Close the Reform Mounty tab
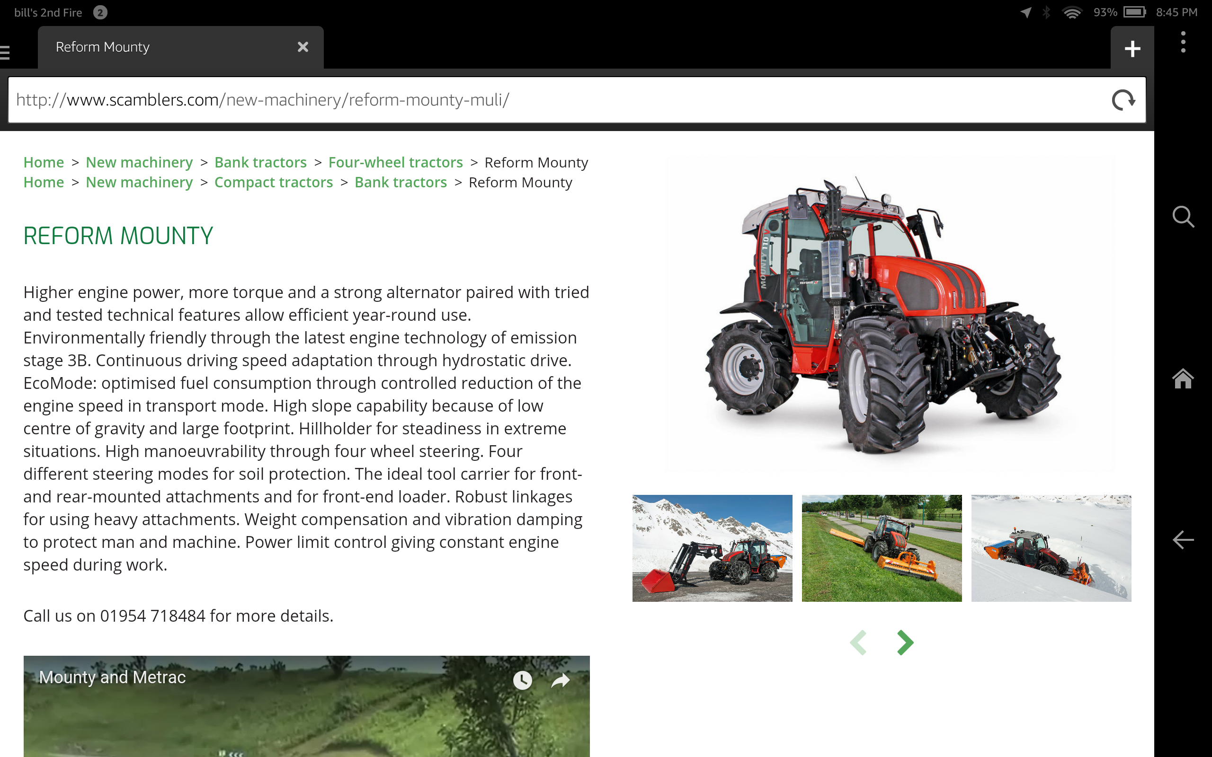The width and height of the screenshot is (1212, 757). point(303,47)
